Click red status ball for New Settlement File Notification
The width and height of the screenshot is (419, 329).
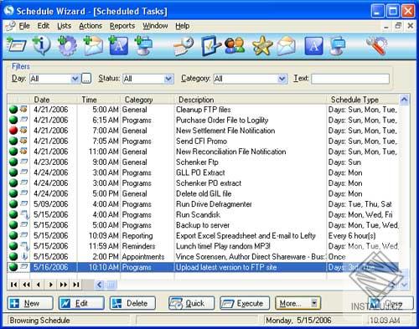pos(13,131)
